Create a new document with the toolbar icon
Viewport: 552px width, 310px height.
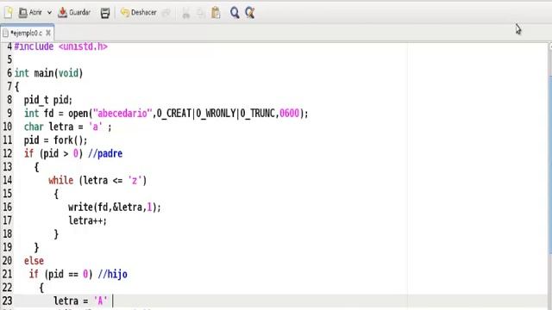point(9,13)
